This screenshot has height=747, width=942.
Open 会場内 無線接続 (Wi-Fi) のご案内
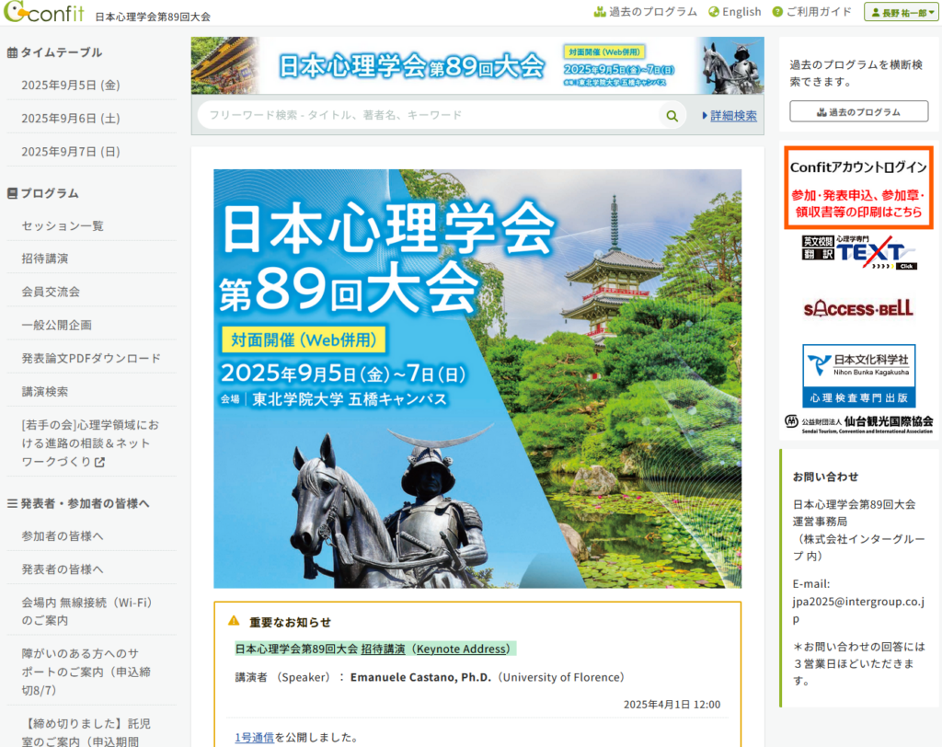click(87, 611)
